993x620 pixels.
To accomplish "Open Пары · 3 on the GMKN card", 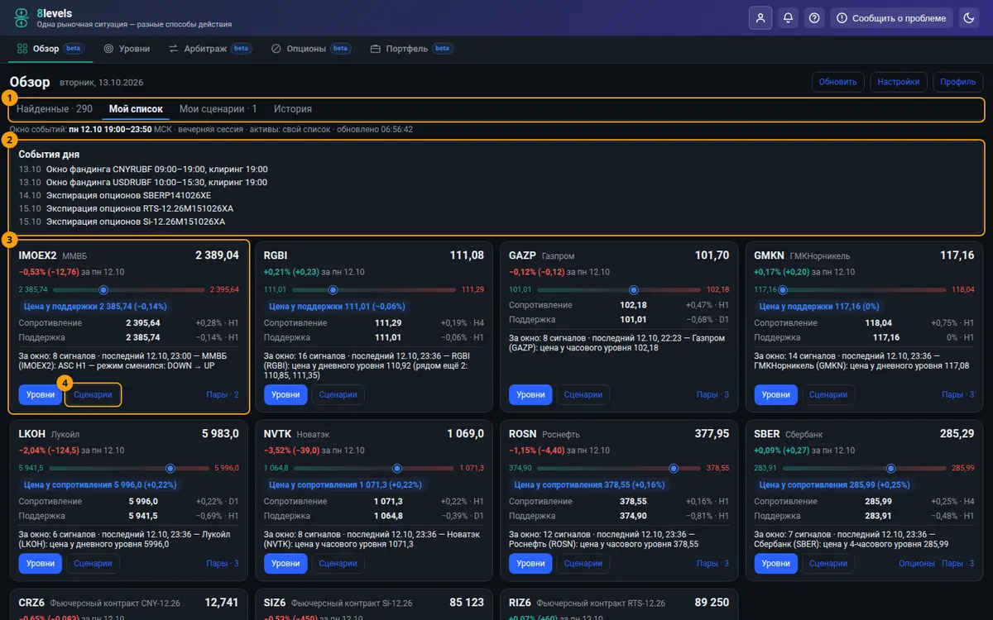I will 958,395.
